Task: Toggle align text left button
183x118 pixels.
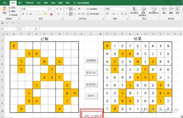Action: pyautogui.click(x=67, y=14)
